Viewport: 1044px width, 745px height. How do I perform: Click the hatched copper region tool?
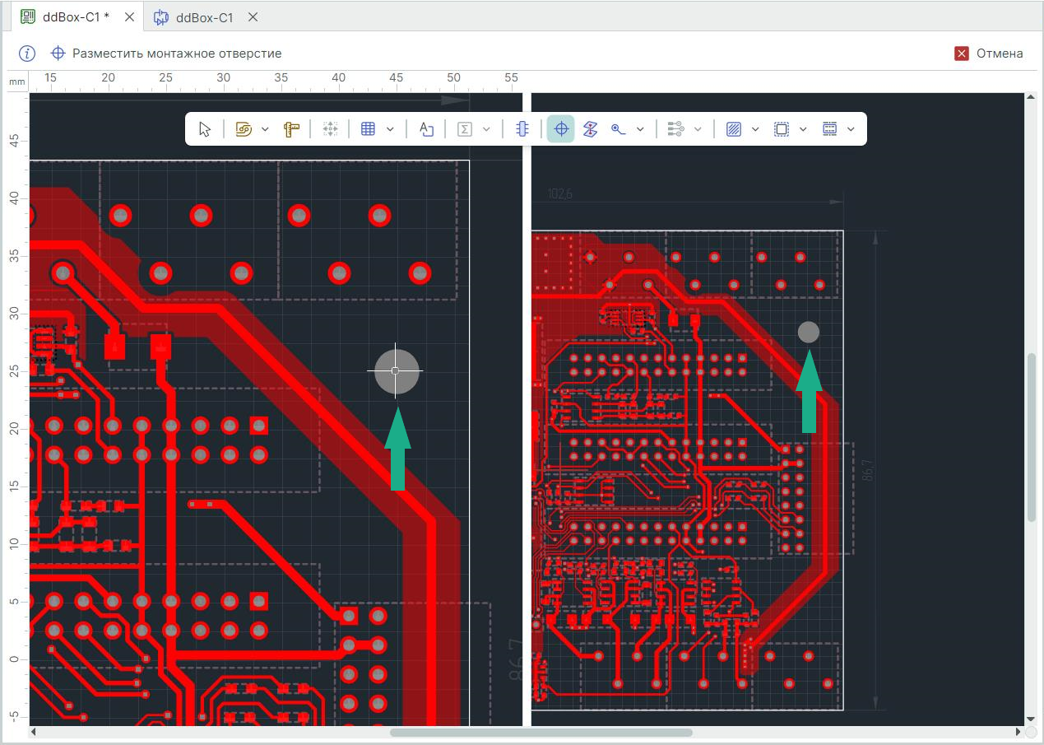(x=735, y=129)
